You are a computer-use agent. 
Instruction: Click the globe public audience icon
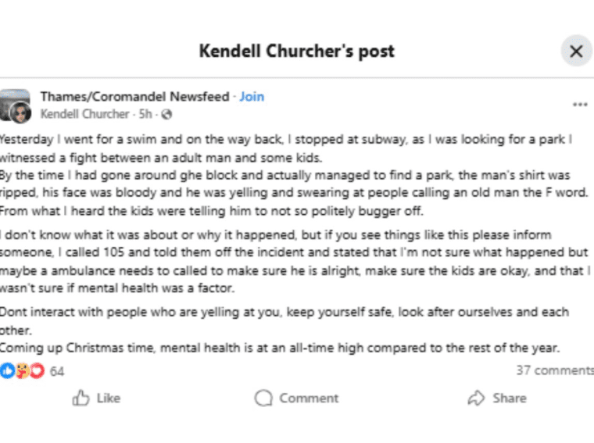point(166,114)
